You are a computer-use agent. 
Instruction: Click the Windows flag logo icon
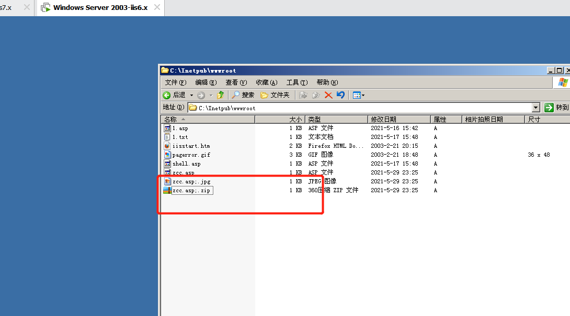(563, 83)
